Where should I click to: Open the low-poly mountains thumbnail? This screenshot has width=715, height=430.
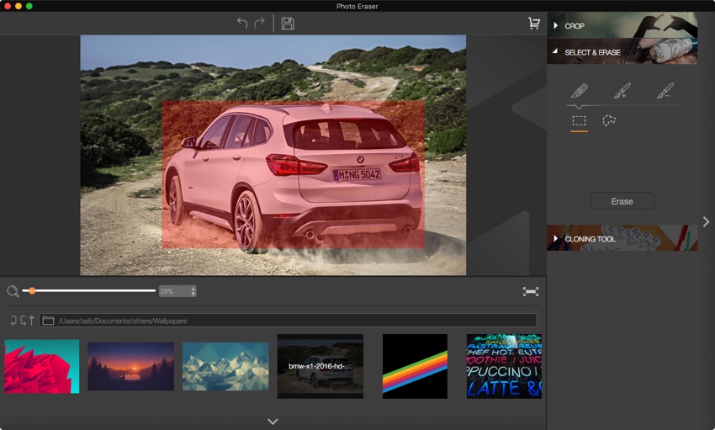[x=225, y=366]
